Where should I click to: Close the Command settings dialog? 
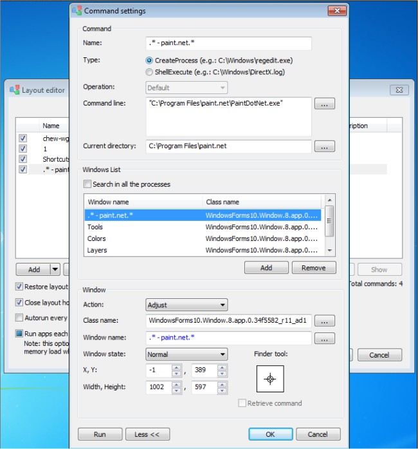click(x=337, y=11)
